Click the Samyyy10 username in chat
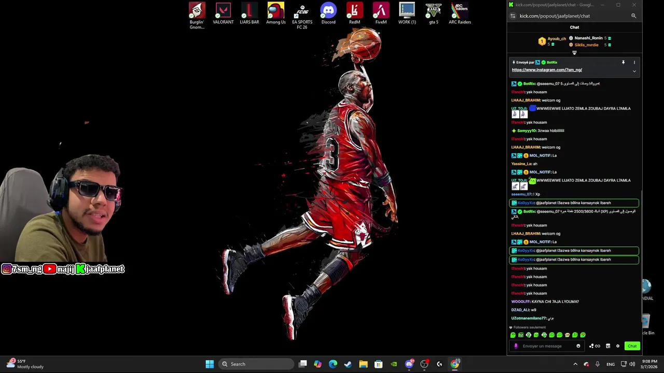 [525, 131]
